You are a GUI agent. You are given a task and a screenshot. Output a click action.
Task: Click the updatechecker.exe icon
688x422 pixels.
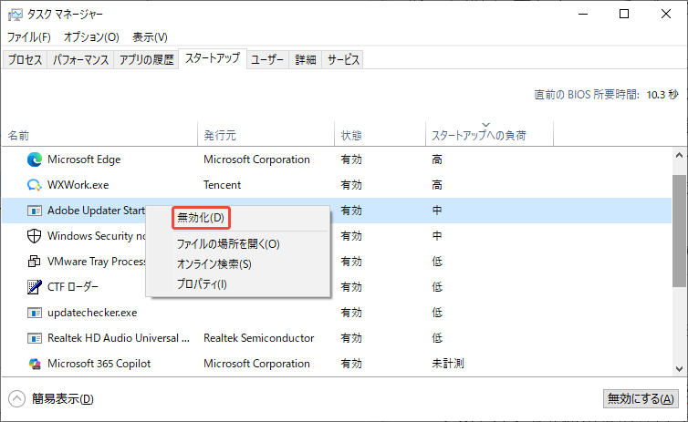35,313
